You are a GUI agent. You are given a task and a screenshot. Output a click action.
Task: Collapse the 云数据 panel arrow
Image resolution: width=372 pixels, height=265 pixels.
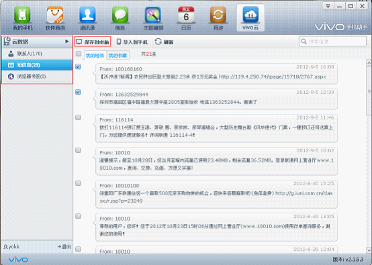tap(67, 42)
